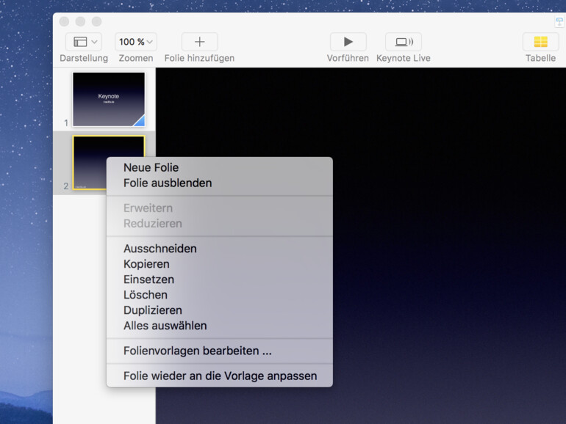The image size is (566, 424).
Task: Click the Tabelle label
Action: (x=540, y=59)
